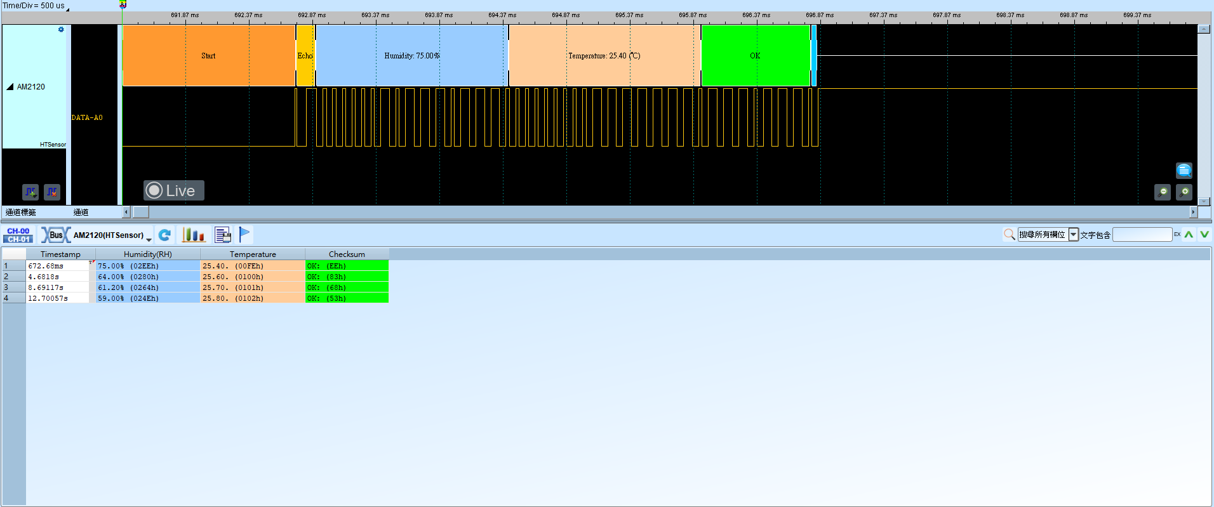The image size is (1214, 507).
Task: Click the zoom out magnifier icon
Action: (1163, 192)
